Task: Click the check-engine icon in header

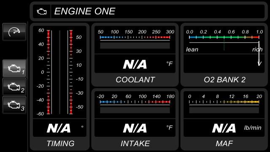Action: tap(42, 11)
